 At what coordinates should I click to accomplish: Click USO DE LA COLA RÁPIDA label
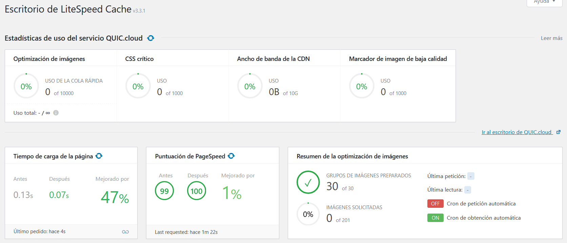point(74,81)
